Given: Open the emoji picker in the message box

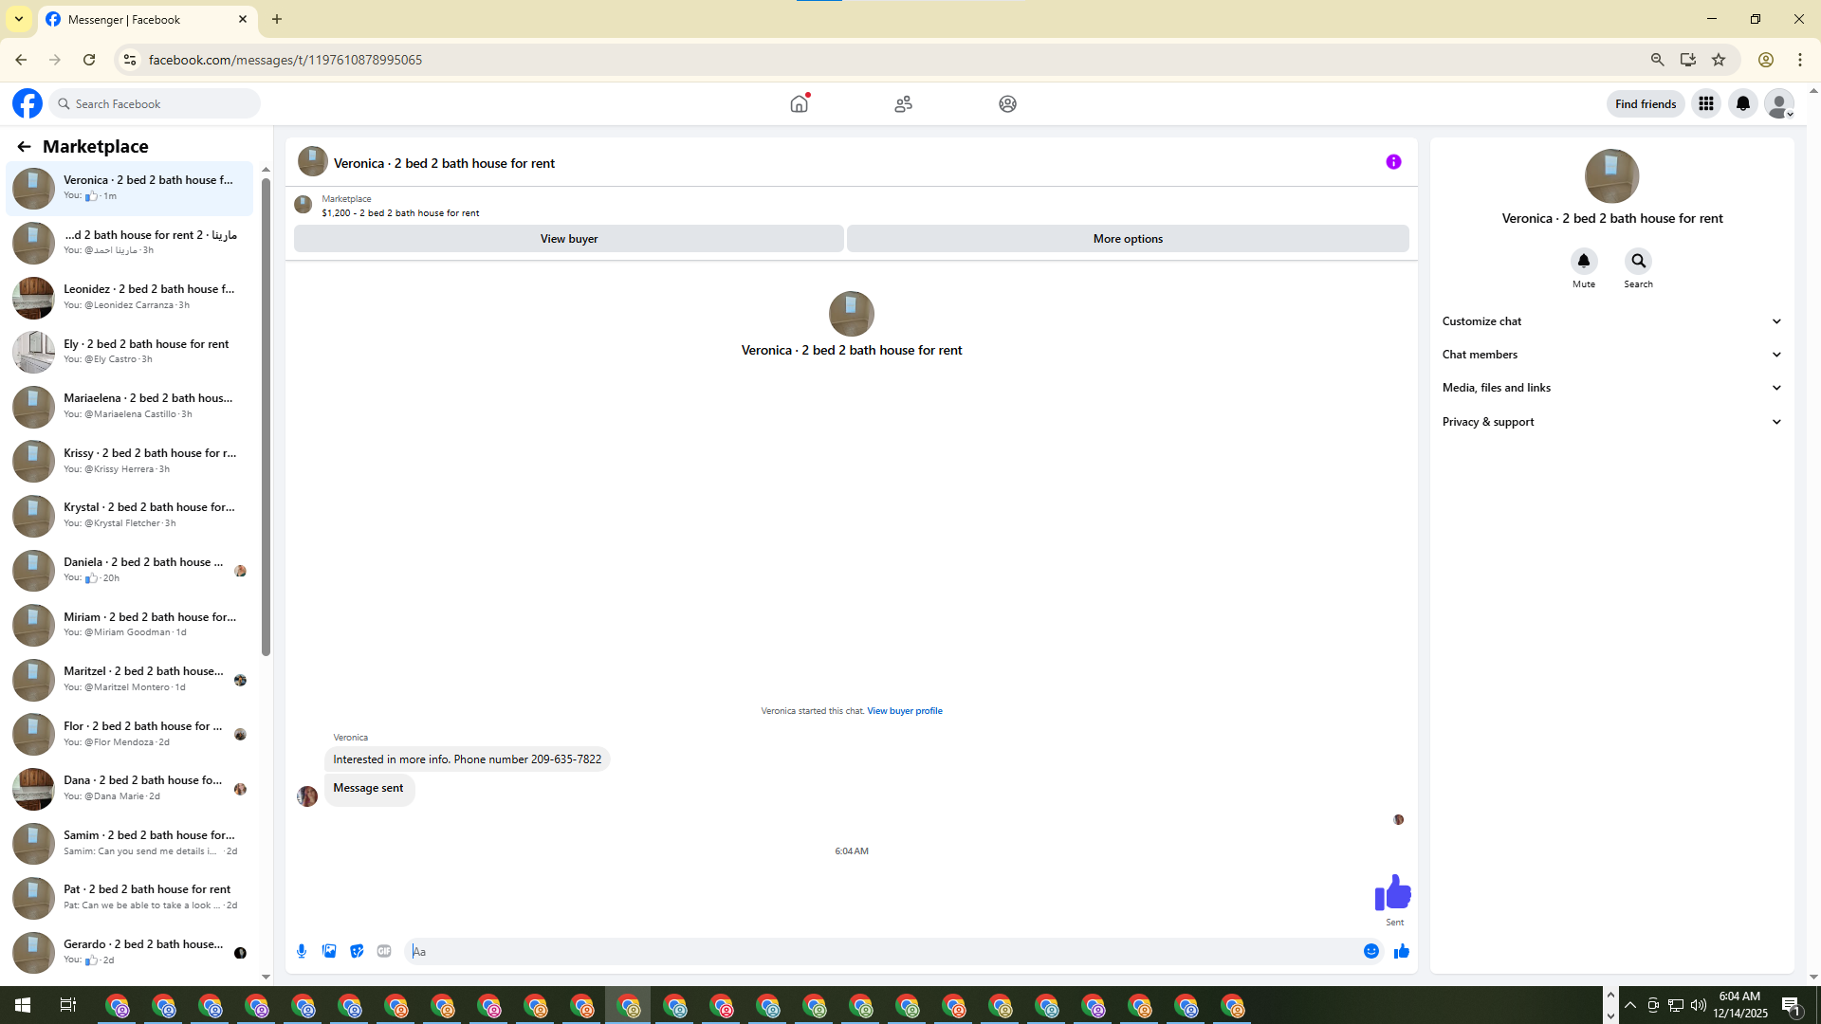Looking at the screenshot, I should click(1371, 951).
